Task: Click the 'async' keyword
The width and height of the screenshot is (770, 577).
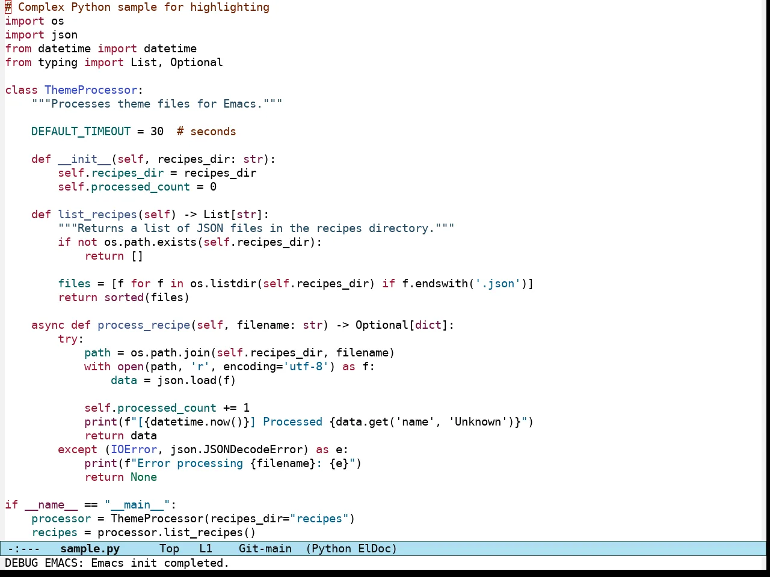Action: click(48, 325)
